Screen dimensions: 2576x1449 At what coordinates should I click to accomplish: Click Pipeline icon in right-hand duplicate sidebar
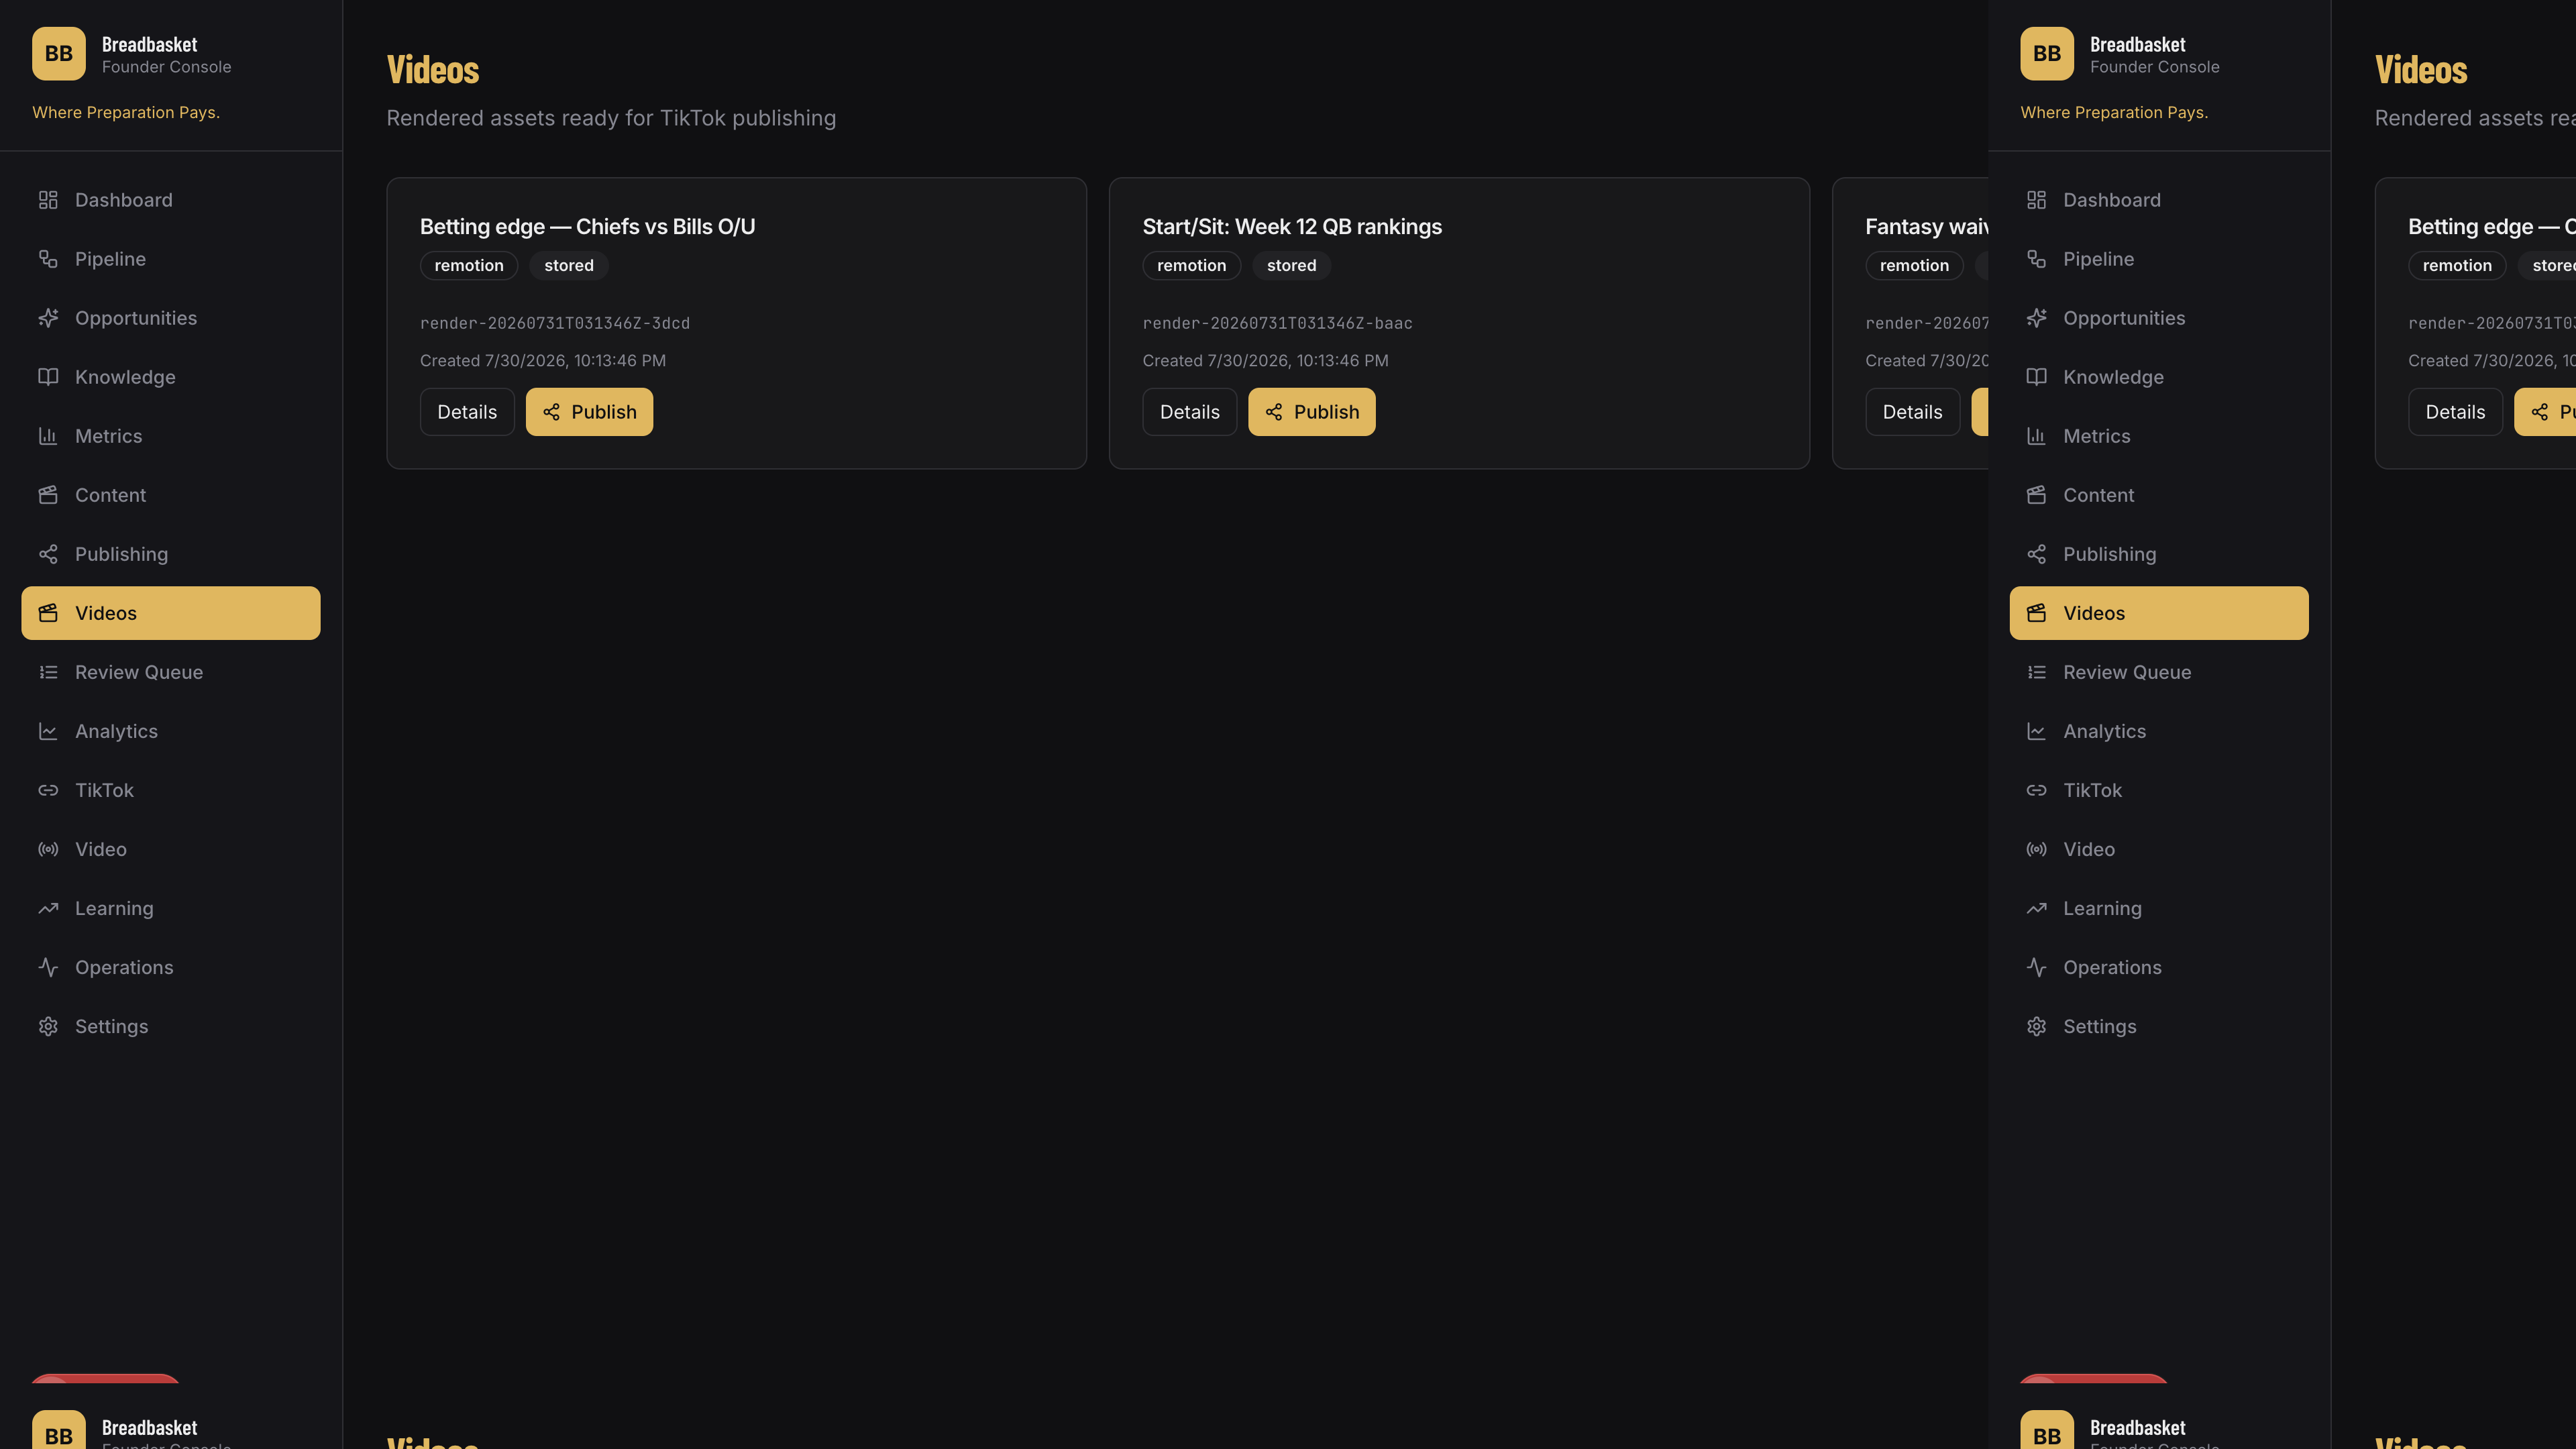[x=2036, y=259]
